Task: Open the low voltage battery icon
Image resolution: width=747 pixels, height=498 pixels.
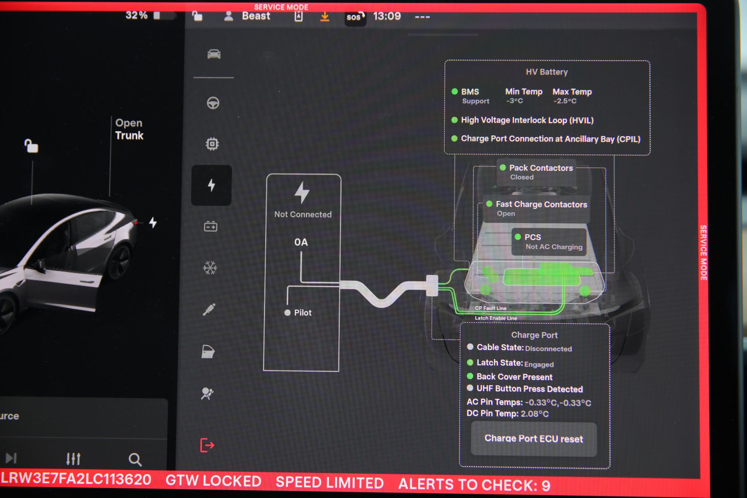Action: tap(210, 227)
